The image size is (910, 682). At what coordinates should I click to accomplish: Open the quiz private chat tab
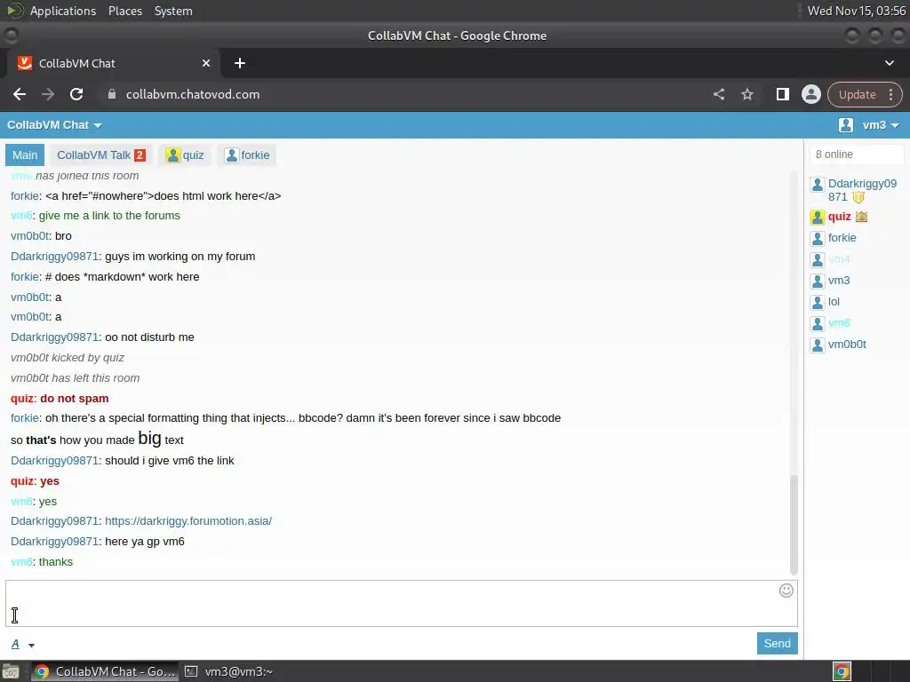185,155
